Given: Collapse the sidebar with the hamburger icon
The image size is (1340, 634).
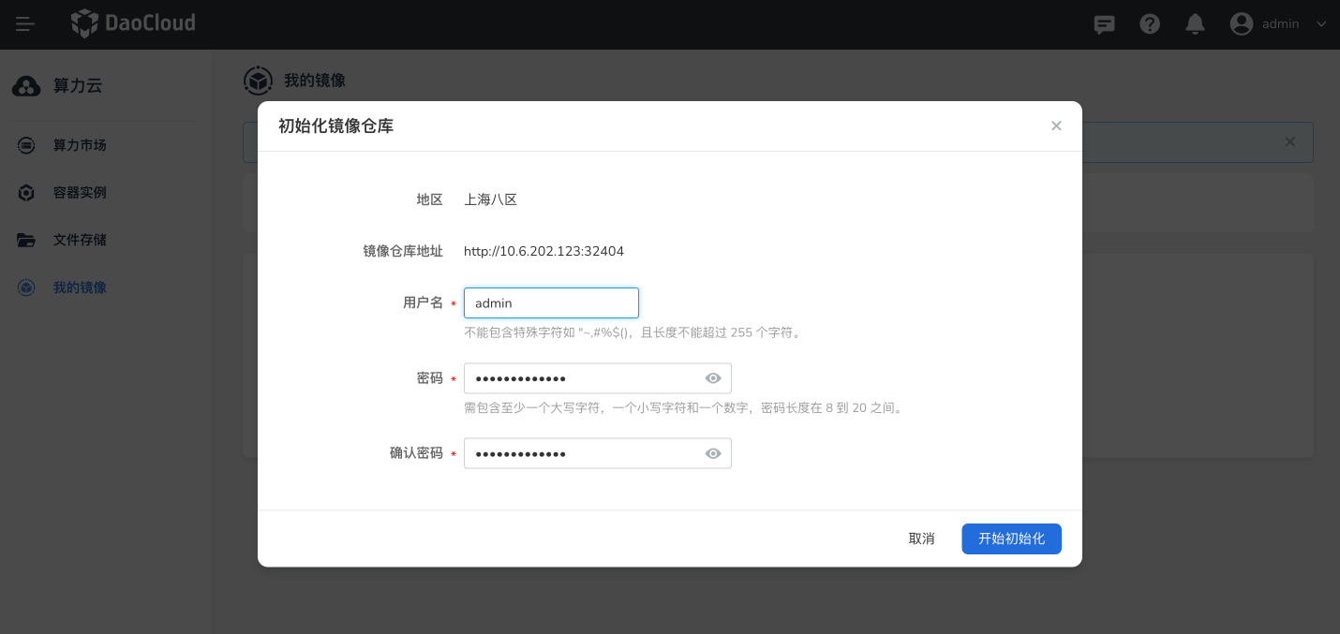Looking at the screenshot, I should click(x=25, y=23).
